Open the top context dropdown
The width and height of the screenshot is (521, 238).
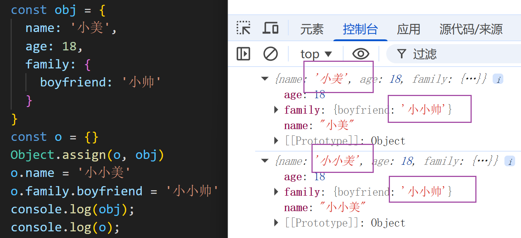click(316, 54)
